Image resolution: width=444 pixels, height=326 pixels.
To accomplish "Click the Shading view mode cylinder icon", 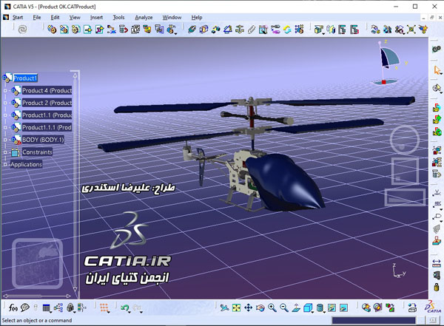I will tap(320, 308).
